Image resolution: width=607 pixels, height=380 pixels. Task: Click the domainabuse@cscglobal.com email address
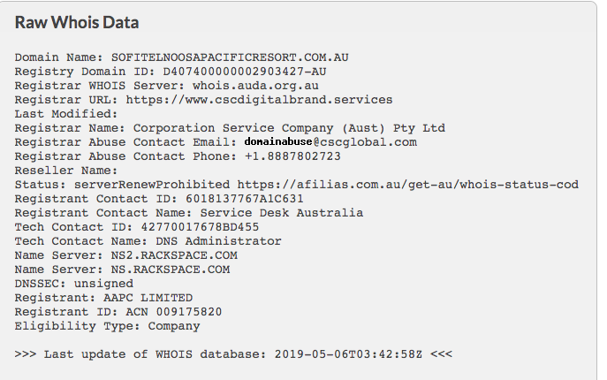coord(330,142)
